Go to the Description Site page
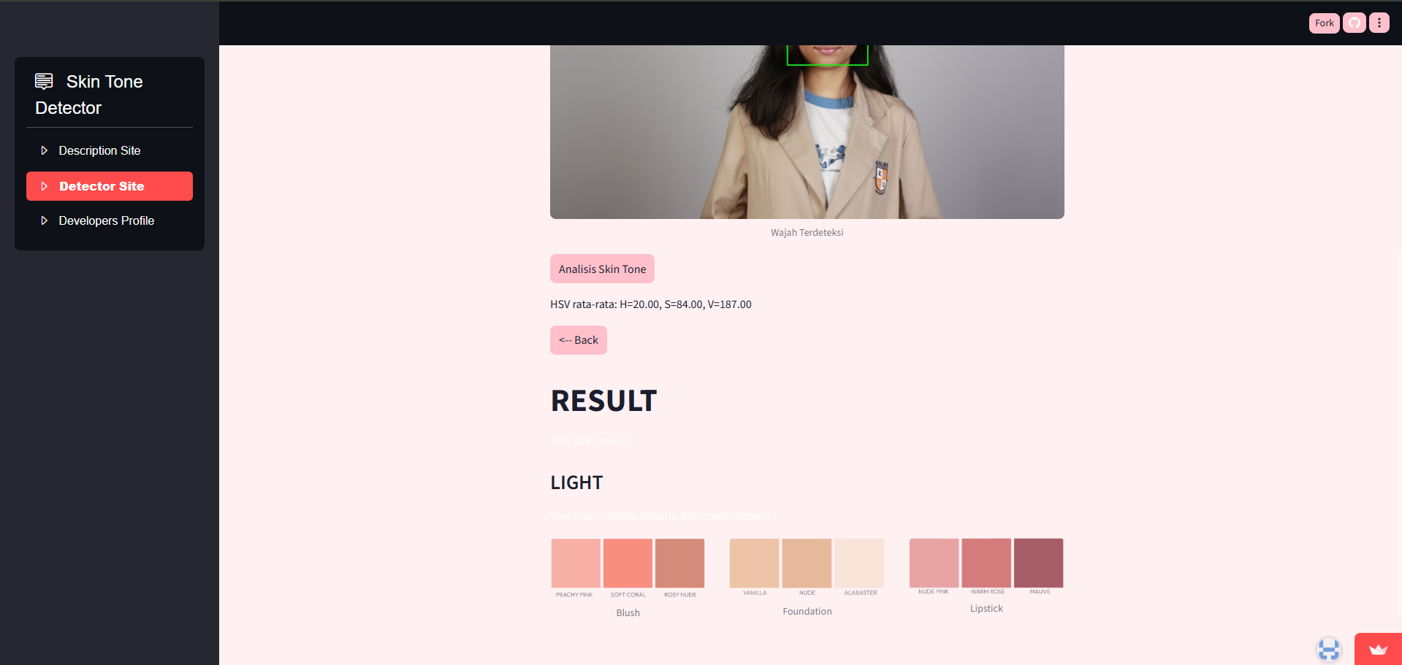 coord(99,150)
